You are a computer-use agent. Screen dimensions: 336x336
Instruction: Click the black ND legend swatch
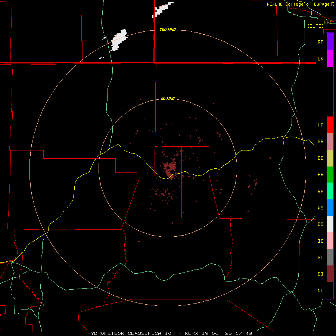(x=330, y=290)
